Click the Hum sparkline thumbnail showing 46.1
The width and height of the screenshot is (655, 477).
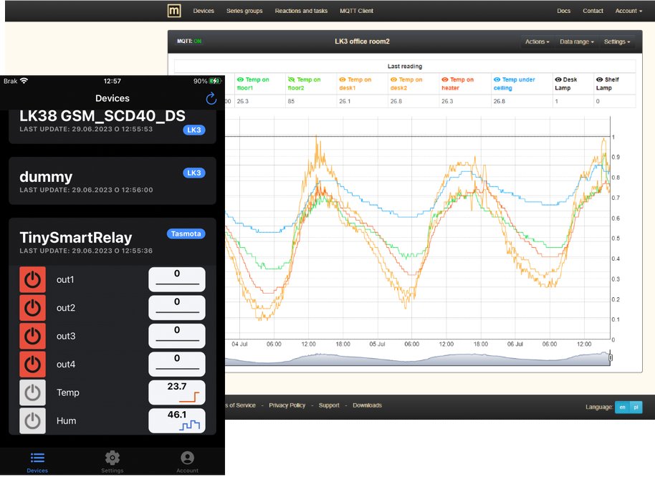tap(177, 420)
